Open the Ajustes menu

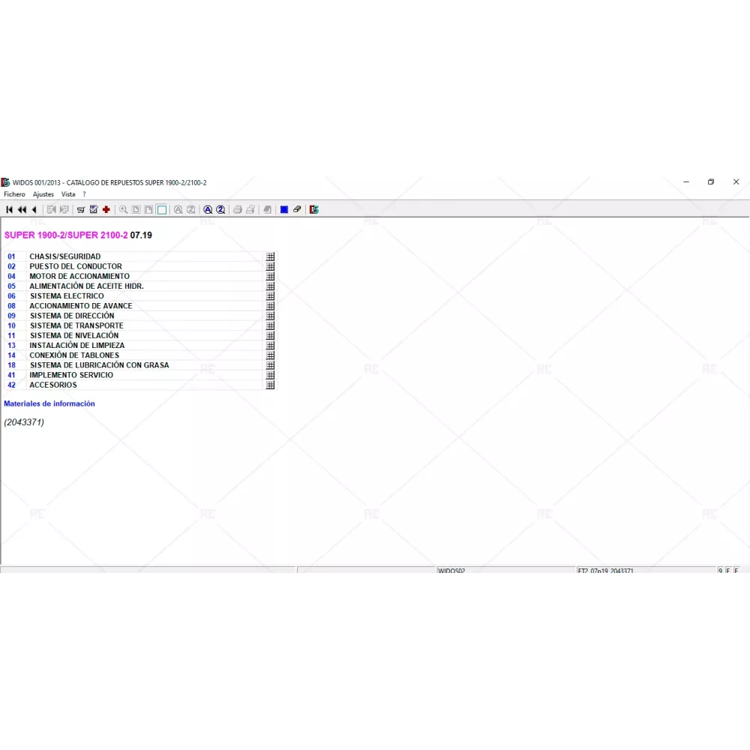click(43, 194)
